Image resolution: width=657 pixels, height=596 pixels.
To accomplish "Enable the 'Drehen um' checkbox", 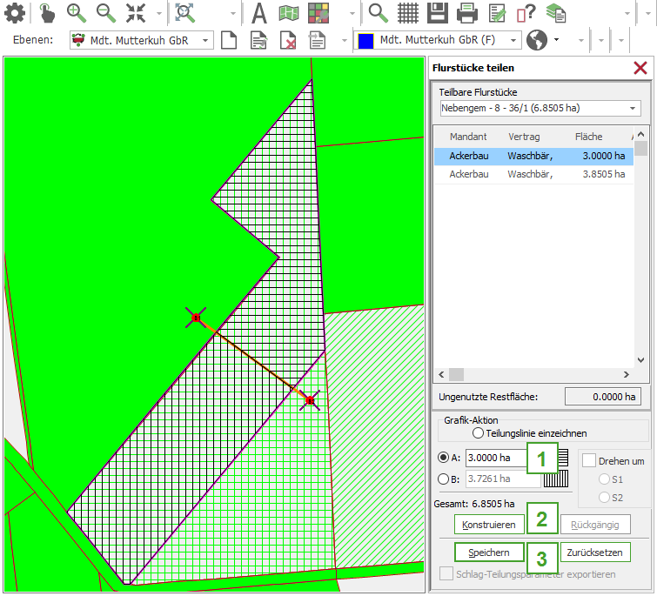I will click(589, 460).
